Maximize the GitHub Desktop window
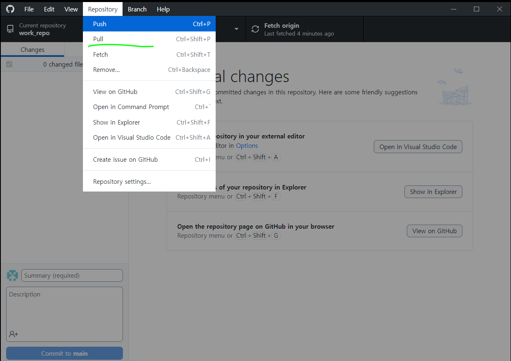Screen dimensions: 511x361 pyautogui.click(x=476, y=9)
